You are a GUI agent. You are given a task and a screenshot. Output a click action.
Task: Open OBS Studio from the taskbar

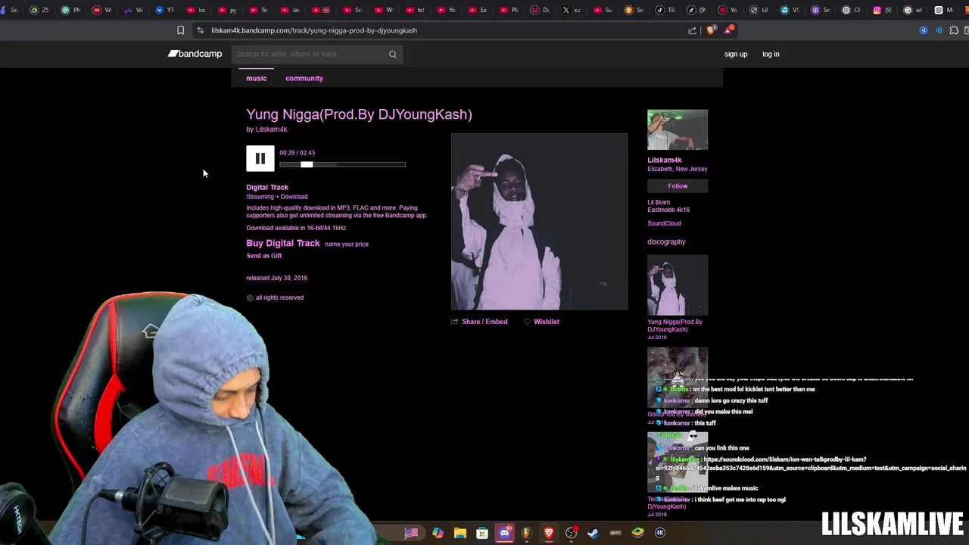click(572, 533)
